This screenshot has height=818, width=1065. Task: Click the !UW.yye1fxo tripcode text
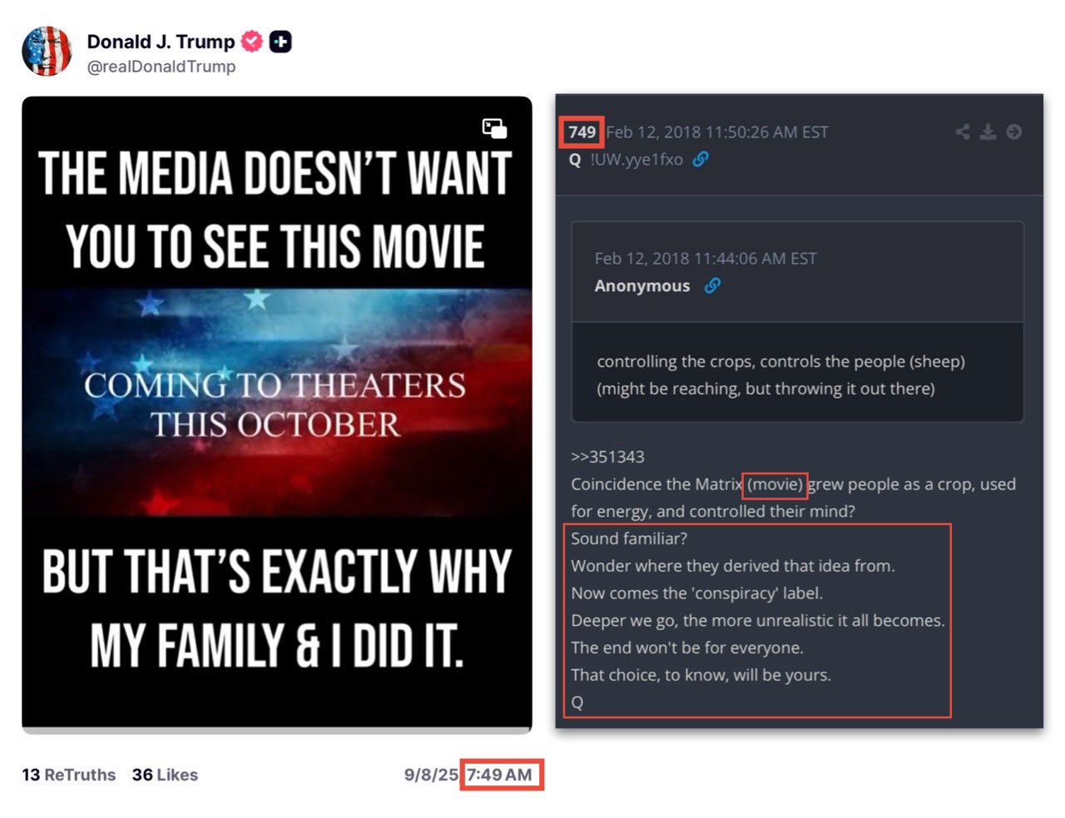637,159
